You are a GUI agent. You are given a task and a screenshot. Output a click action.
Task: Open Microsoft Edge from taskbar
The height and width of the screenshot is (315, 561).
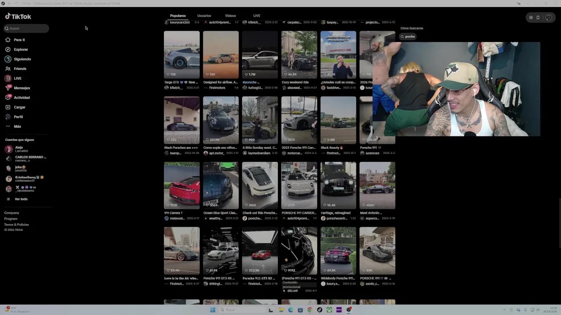291,310
